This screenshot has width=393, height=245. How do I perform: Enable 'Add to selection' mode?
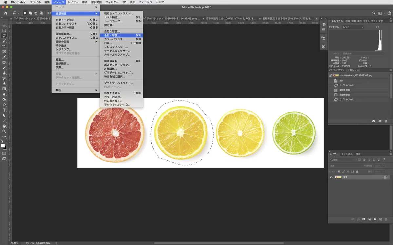coord(30,13)
